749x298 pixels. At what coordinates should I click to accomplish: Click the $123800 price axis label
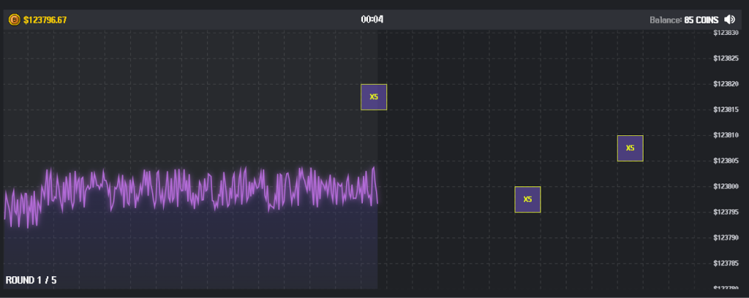725,186
